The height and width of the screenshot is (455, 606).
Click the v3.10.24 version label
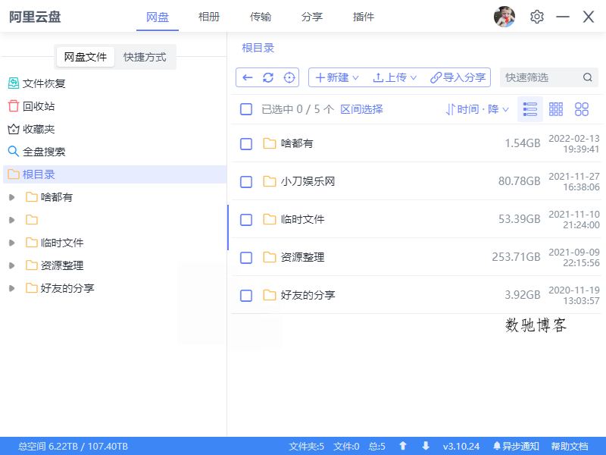coord(461,446)
